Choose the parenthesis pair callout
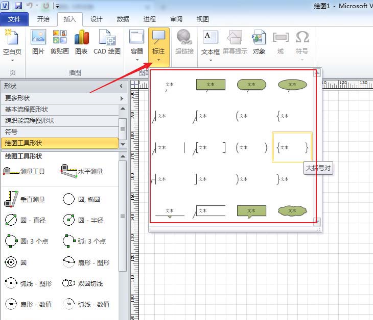Image resolution: width=373 pixels, height=320 pixels. coord(251,148)
